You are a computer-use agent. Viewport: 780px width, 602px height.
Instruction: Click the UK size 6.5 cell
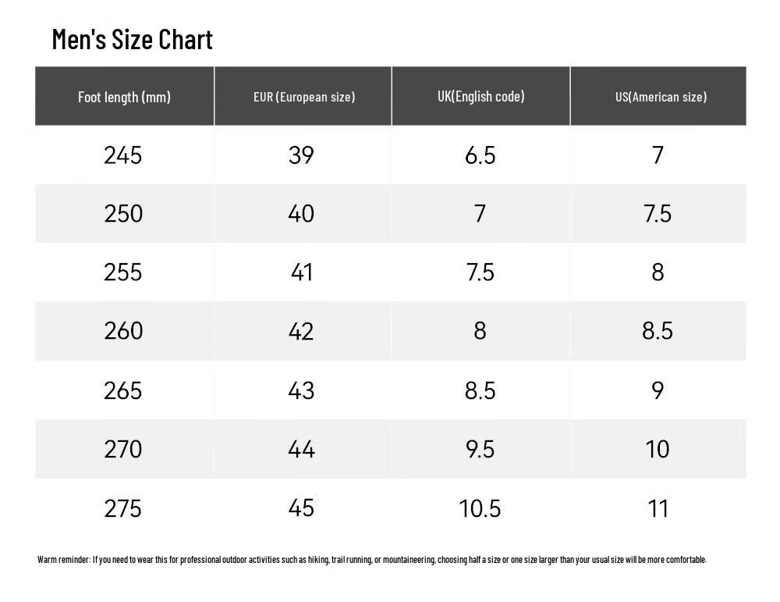pos(481,155)
